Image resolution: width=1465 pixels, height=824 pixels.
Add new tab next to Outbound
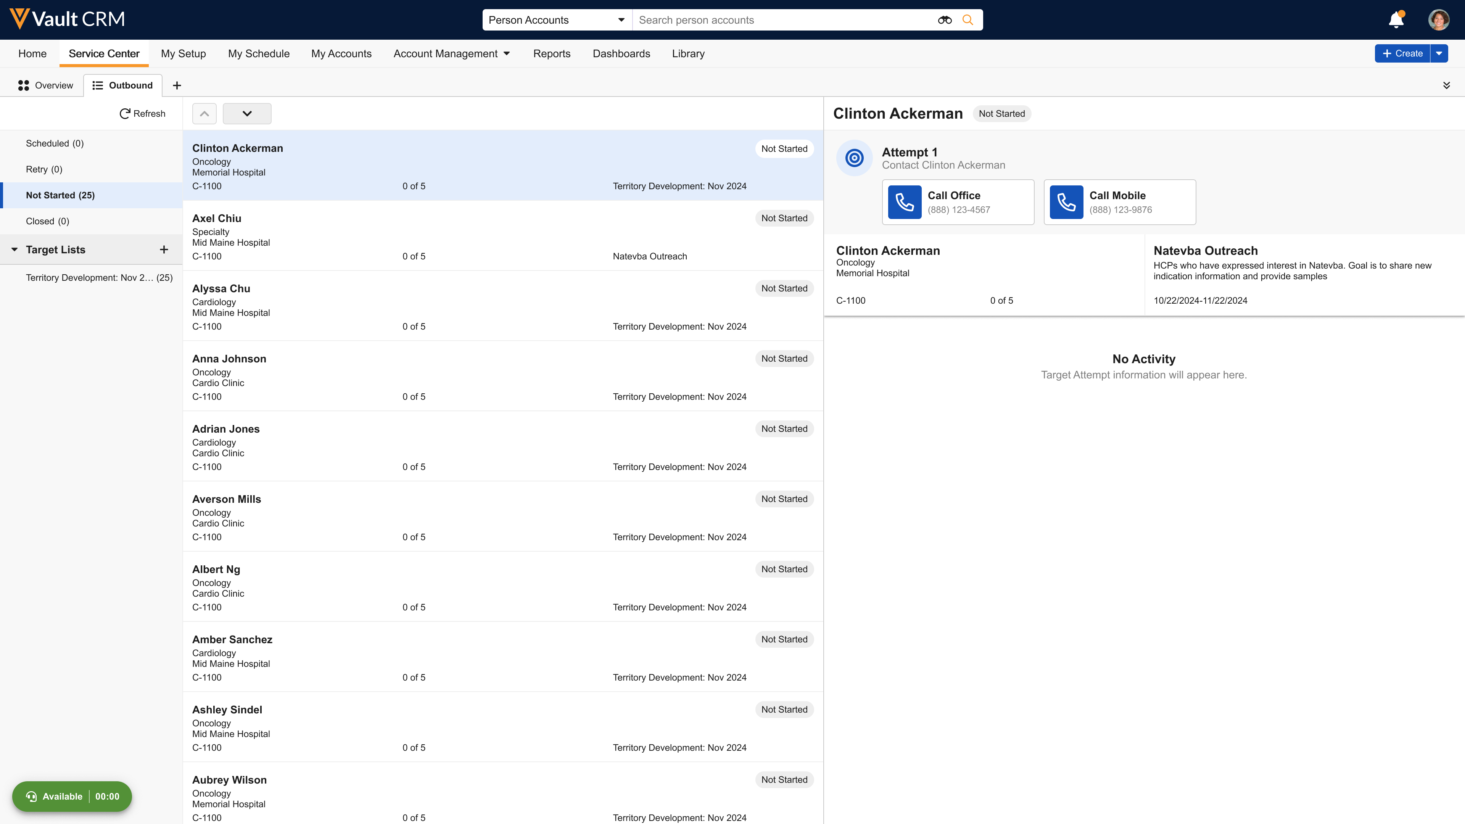click(177, 85)
